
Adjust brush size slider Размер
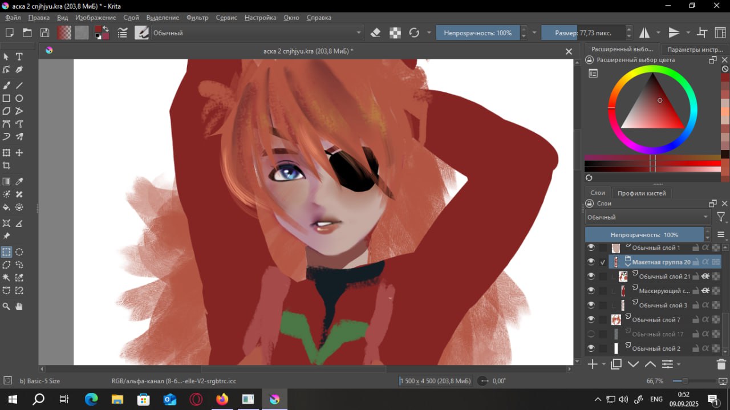click(583, 33)
